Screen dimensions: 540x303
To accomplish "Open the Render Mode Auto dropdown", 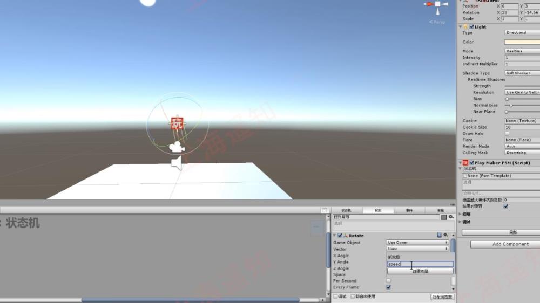I will point(522,146).
